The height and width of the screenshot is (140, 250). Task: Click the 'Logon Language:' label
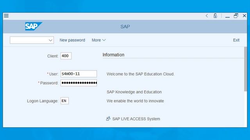pos(43,101)
